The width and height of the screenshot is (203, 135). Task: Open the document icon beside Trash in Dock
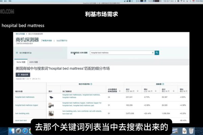(x=184, y=131)
